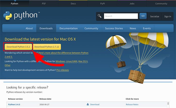176x108 pixels.
Task: Open the Community item in blue navigation bar
Action: click(x=91, y=28)
